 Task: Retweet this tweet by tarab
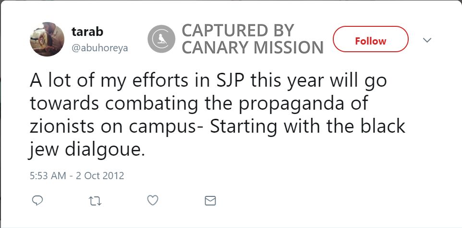(95, 201)
